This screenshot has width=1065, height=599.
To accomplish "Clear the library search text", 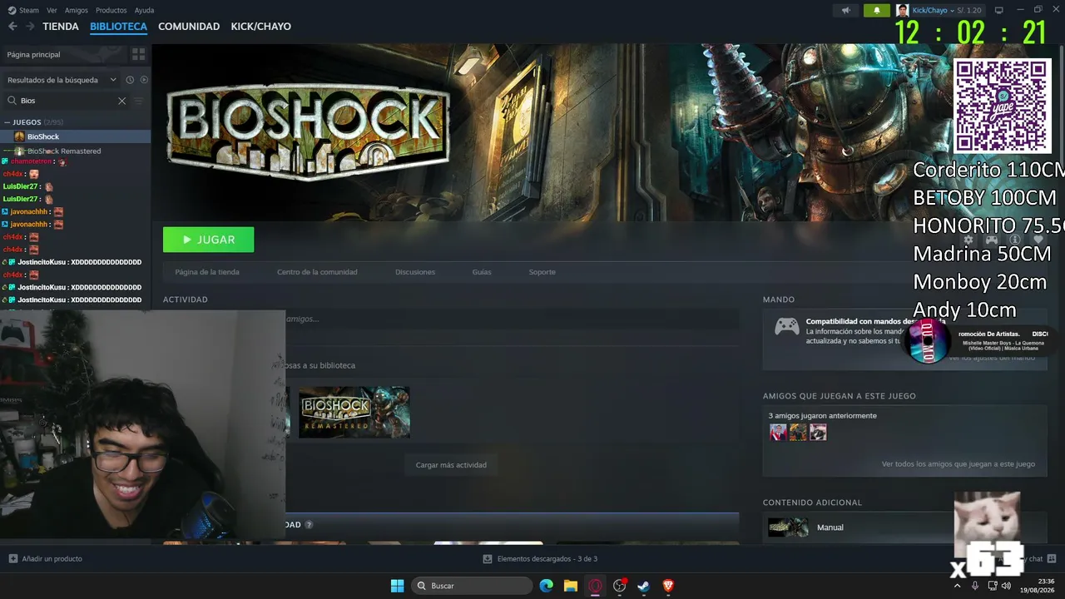I will 121,101.
